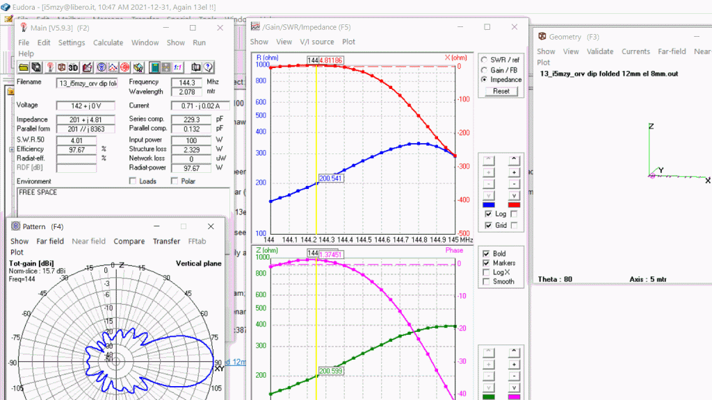Click the red trace color swatch
Image resolution: width=712 pixels, height=400 pixels.
pyautogui.click(x=514, y=205)
